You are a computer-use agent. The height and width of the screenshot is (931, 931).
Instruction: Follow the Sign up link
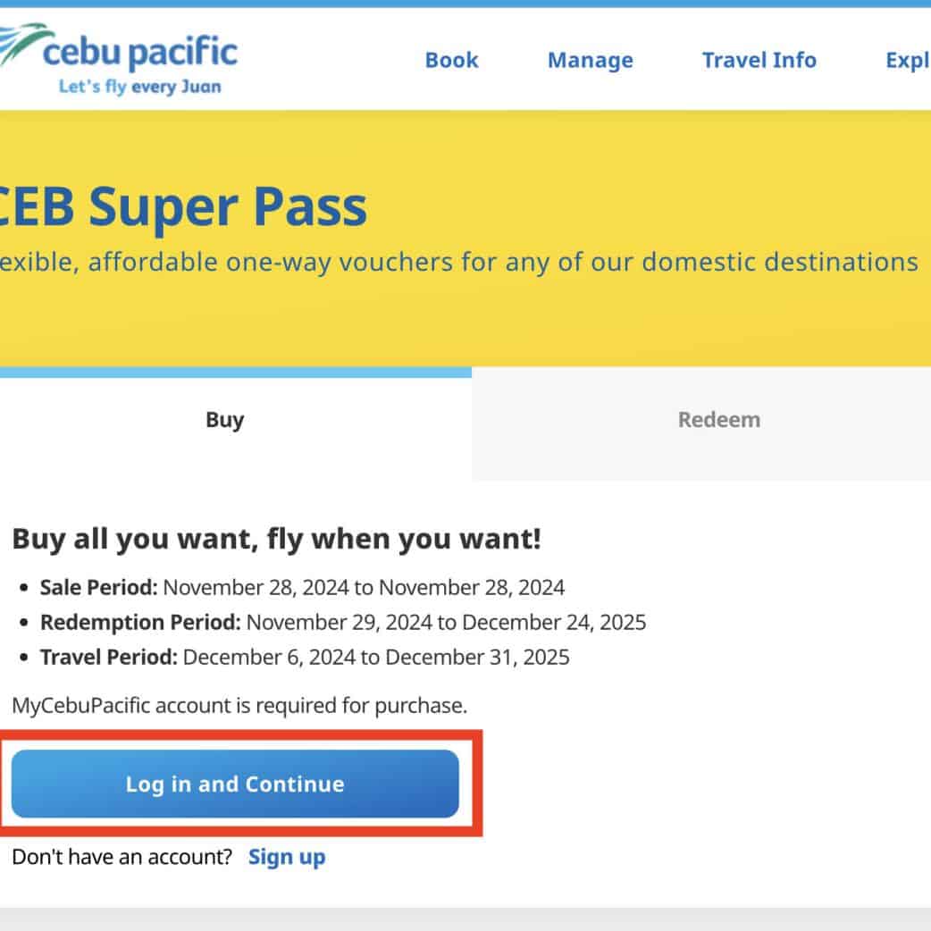point(287,857)
